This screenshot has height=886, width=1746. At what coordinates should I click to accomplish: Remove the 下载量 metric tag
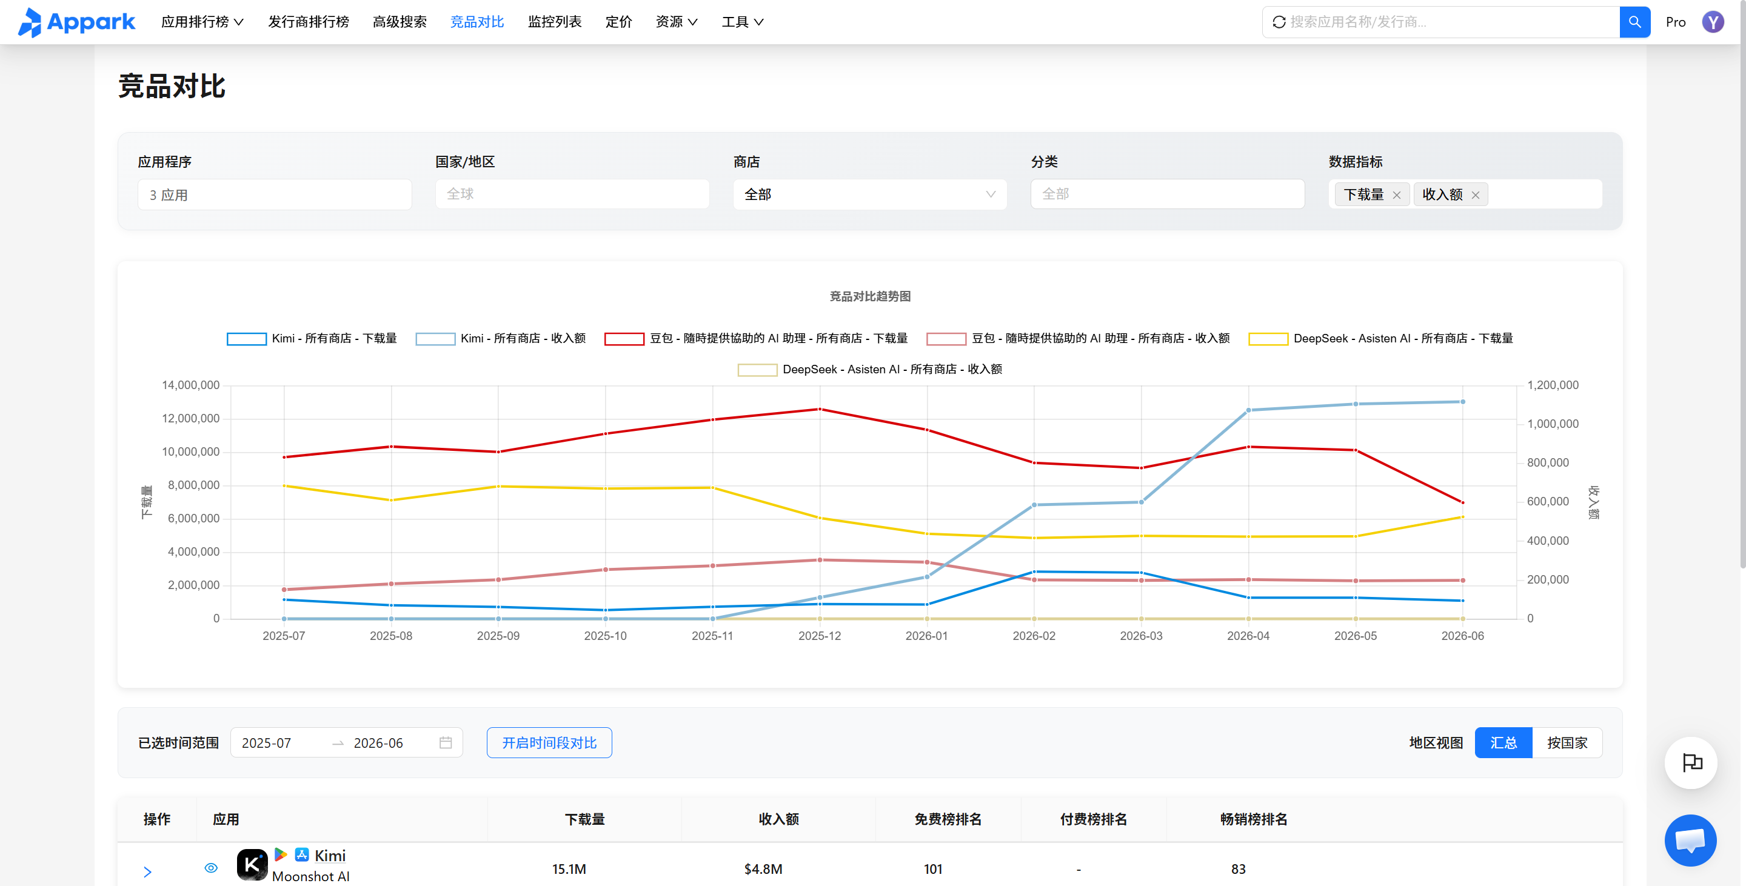(1396, 195)
